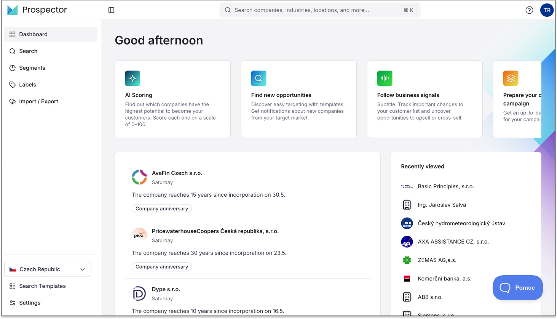Click the AvaFin Czech company logo
557x319 pixels.
[x=139, y=177]
